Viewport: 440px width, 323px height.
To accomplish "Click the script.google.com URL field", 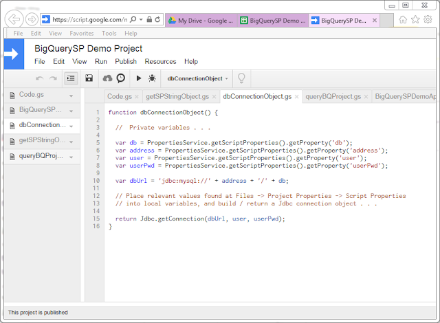I will click(90, 20).
